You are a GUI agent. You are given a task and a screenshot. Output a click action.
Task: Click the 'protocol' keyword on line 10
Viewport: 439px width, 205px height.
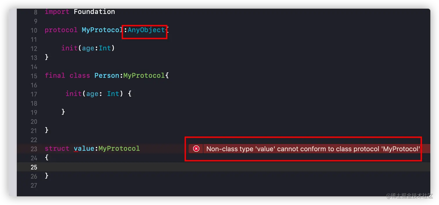click(61, 30)
